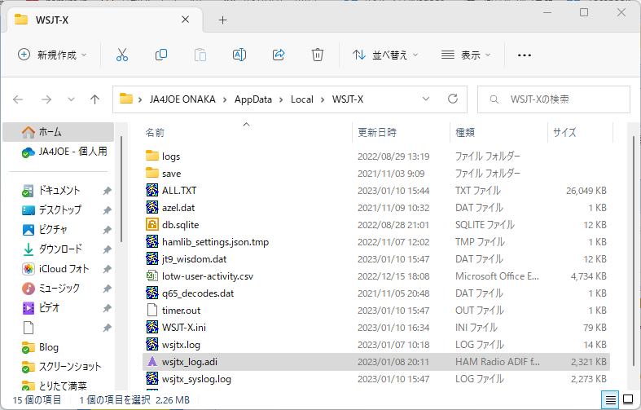
Task: Click the timer.out blank file icon
Action: point(152,310)
